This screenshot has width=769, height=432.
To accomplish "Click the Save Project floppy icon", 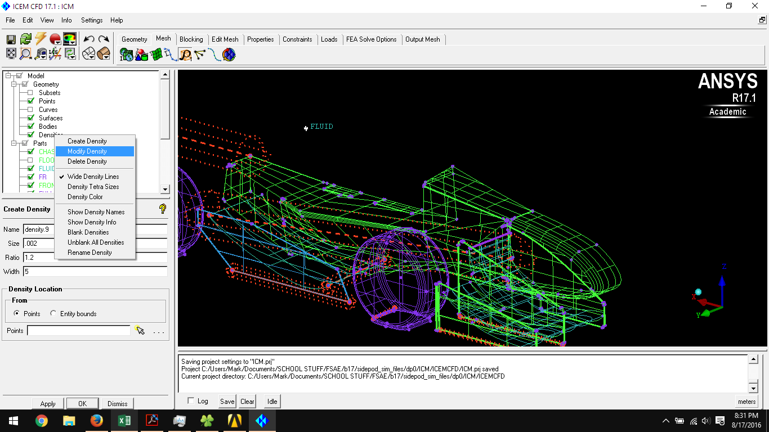I will (11, 39).
